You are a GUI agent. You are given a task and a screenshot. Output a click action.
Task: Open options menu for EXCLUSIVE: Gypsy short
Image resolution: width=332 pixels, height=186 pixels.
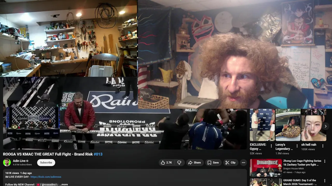pos(271,146)
